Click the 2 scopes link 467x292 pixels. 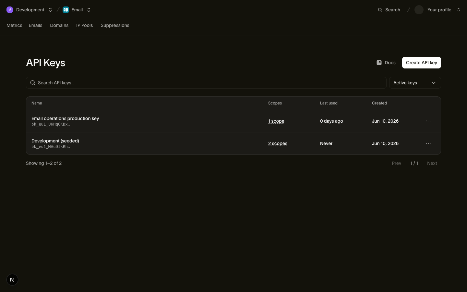tap(278, 143)
